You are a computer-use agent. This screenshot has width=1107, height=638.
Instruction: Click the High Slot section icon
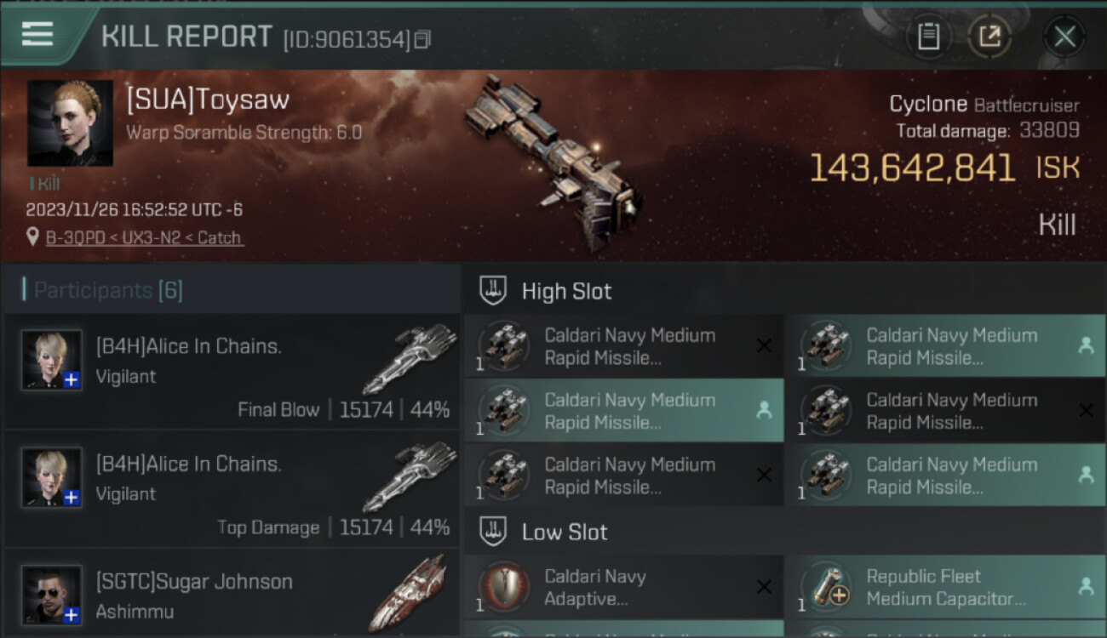(494, 291)
